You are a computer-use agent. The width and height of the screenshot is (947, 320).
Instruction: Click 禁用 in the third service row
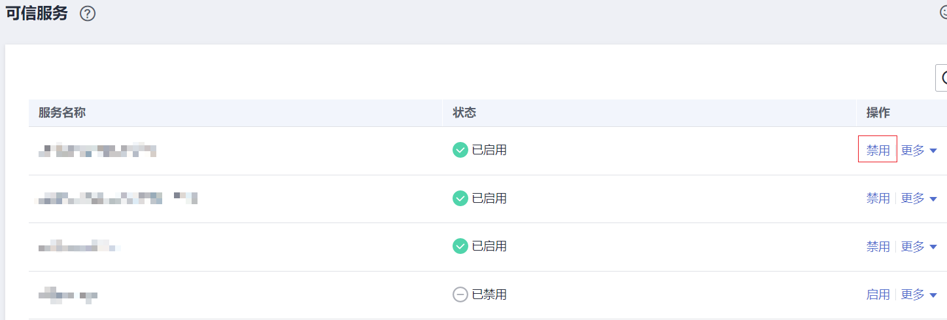(x=878, y=247)
